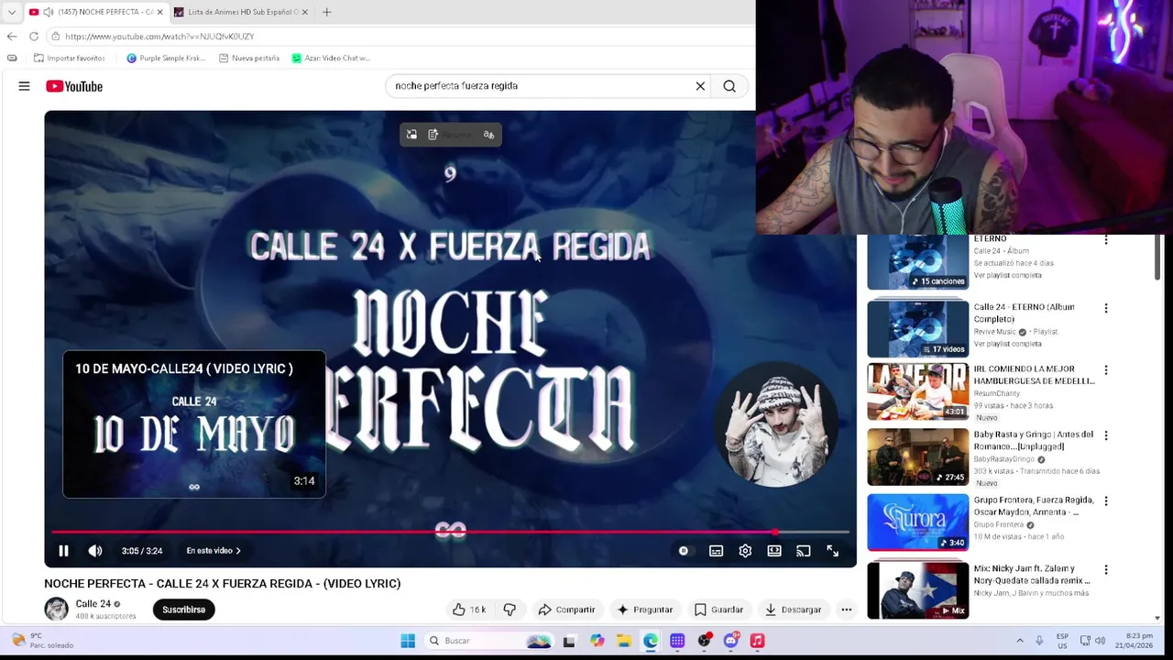Expand the system tray hidden icons chevron

pos(1020,641)
